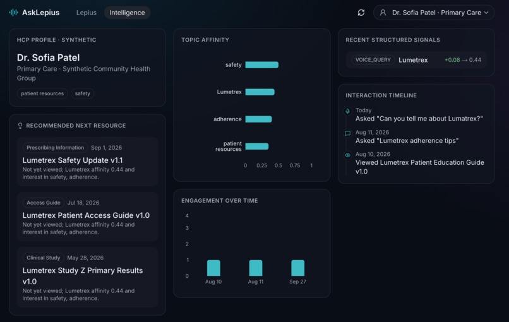Click the TOPIC AFFINITY panel title
Screen dimensions: 509x322
[x=205, y=40]
